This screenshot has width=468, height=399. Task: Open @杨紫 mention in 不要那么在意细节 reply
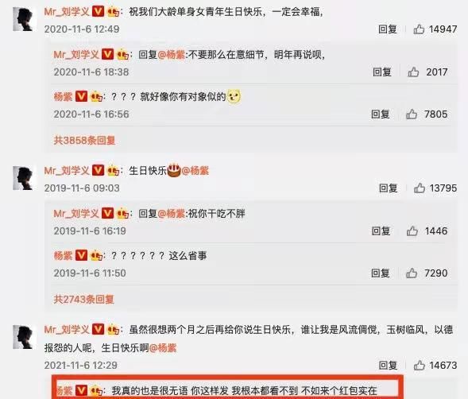coord(171,55)
